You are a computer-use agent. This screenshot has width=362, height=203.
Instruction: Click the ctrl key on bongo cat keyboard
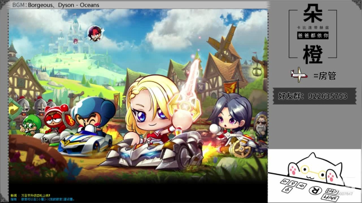[332, 191]
